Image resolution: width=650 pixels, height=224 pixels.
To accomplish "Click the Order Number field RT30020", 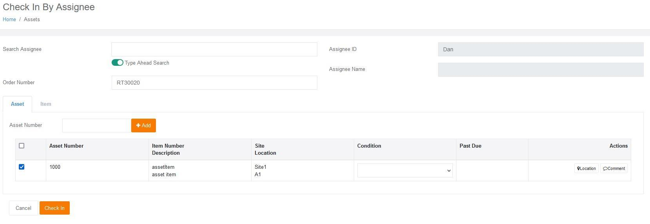I will [214, 83].
